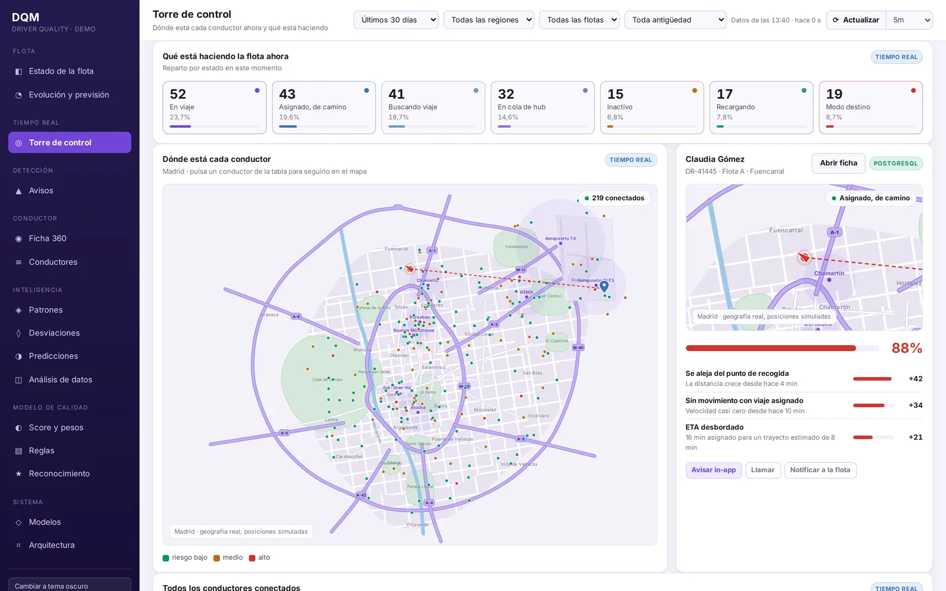Click the DQM logo title

tap(25, 18)
